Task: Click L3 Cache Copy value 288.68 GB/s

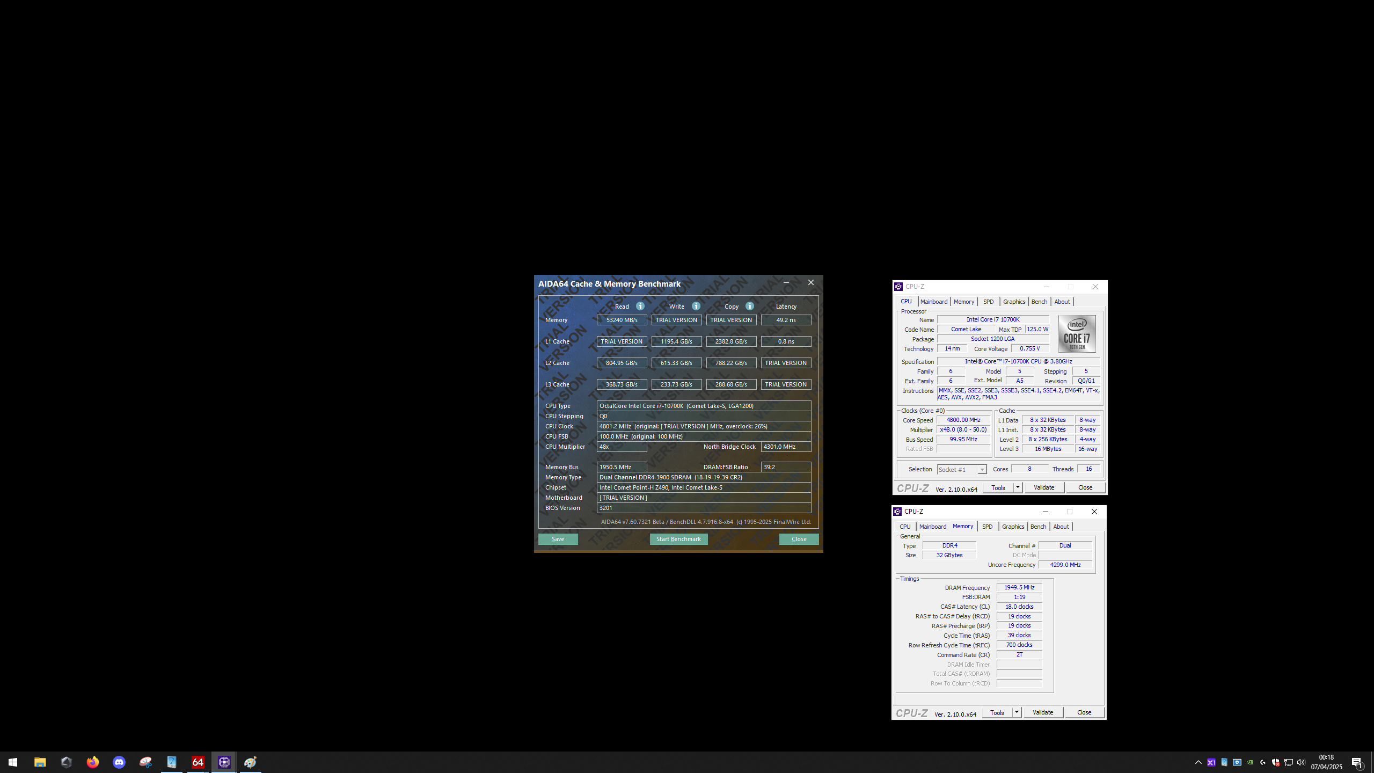Action: tap(732, 384)
